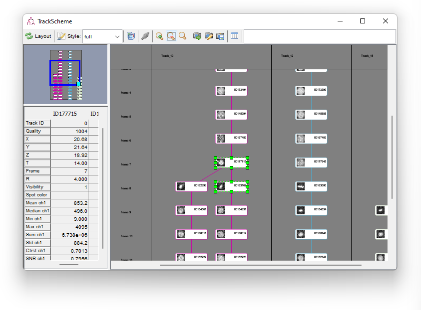Click the Y value 21.64
Screen dimensions: 421x310
[x=69, y=147]
